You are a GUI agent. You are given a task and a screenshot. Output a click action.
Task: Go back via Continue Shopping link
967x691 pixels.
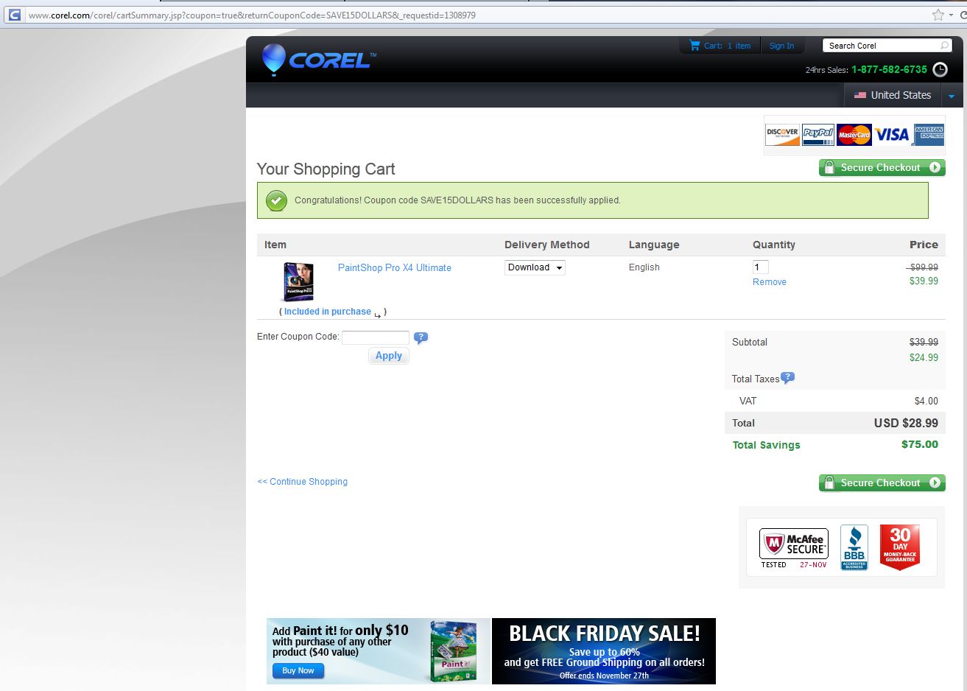click(x=302, y=482)
